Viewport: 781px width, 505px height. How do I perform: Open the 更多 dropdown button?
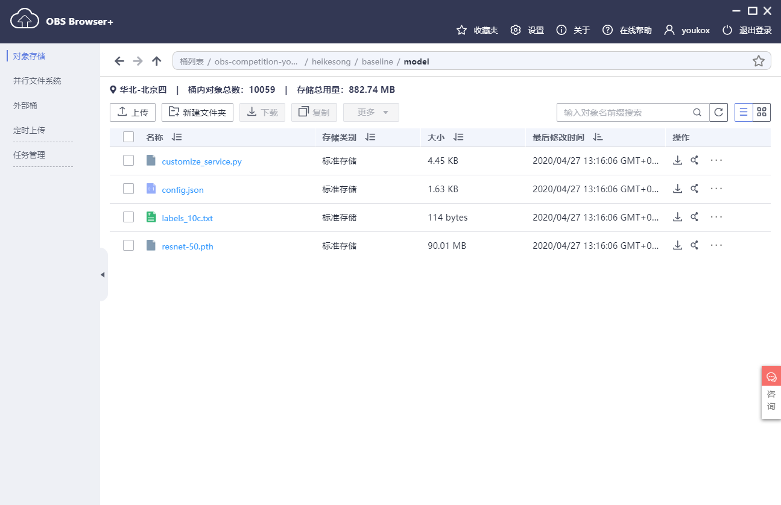(371, 112)
